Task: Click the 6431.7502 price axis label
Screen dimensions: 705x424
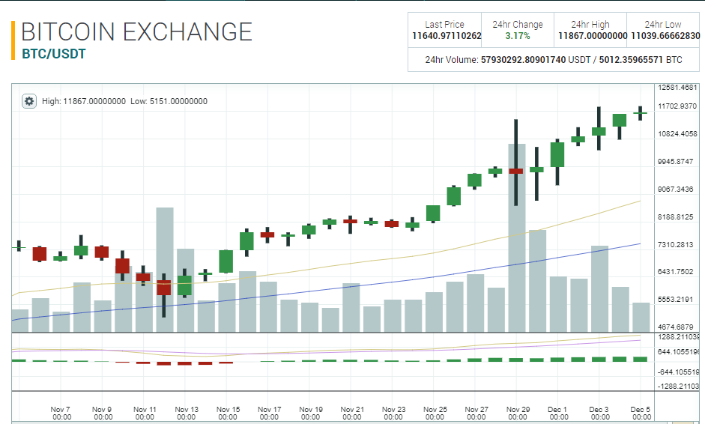Action: click(x=677, y=272)
